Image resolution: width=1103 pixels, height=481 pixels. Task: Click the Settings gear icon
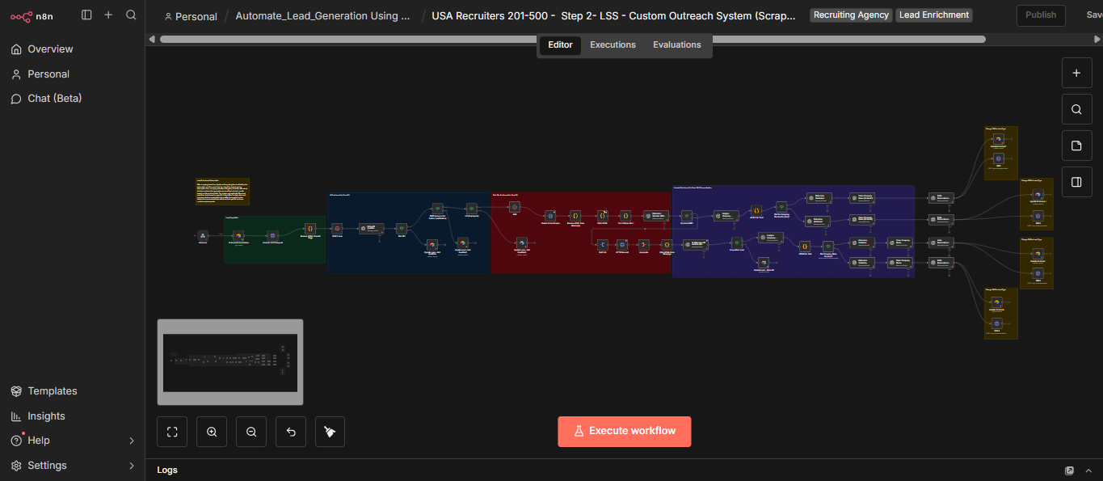16,466
